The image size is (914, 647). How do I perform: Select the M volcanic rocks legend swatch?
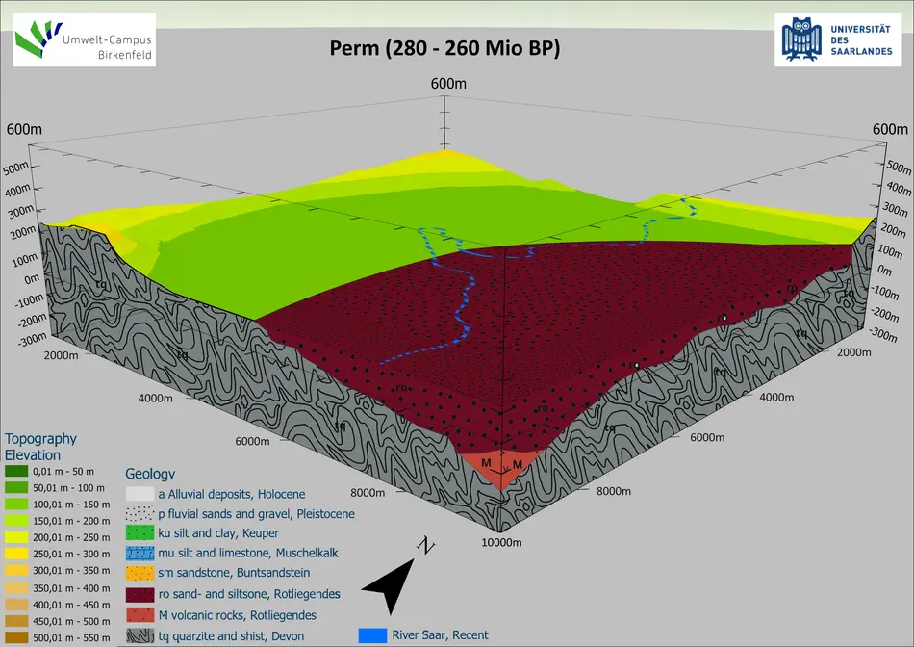(140, 615)
